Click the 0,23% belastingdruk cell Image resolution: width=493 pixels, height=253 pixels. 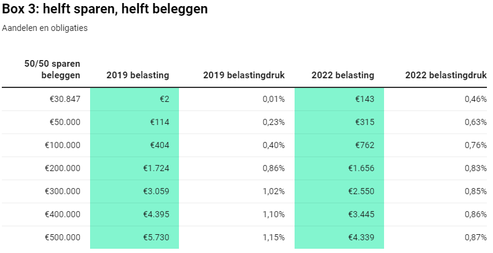[x=273, y=122]
